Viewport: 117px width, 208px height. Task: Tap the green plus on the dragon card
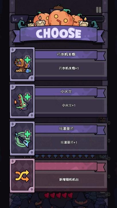pyautogui.click(x=28, y=97)
